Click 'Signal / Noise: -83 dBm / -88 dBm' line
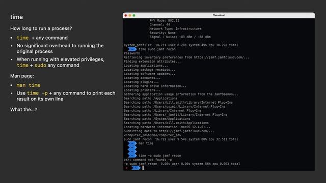This screenshot has height=183, width=326. [180, 37]
